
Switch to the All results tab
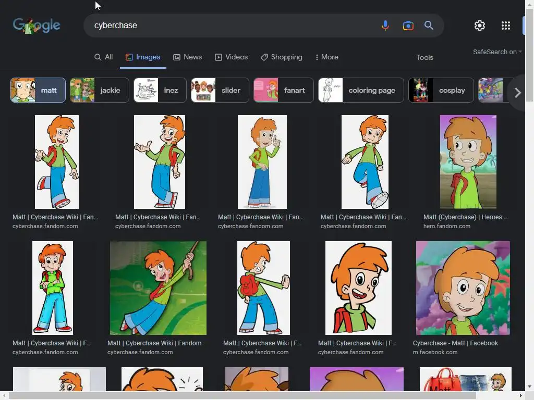104,57
